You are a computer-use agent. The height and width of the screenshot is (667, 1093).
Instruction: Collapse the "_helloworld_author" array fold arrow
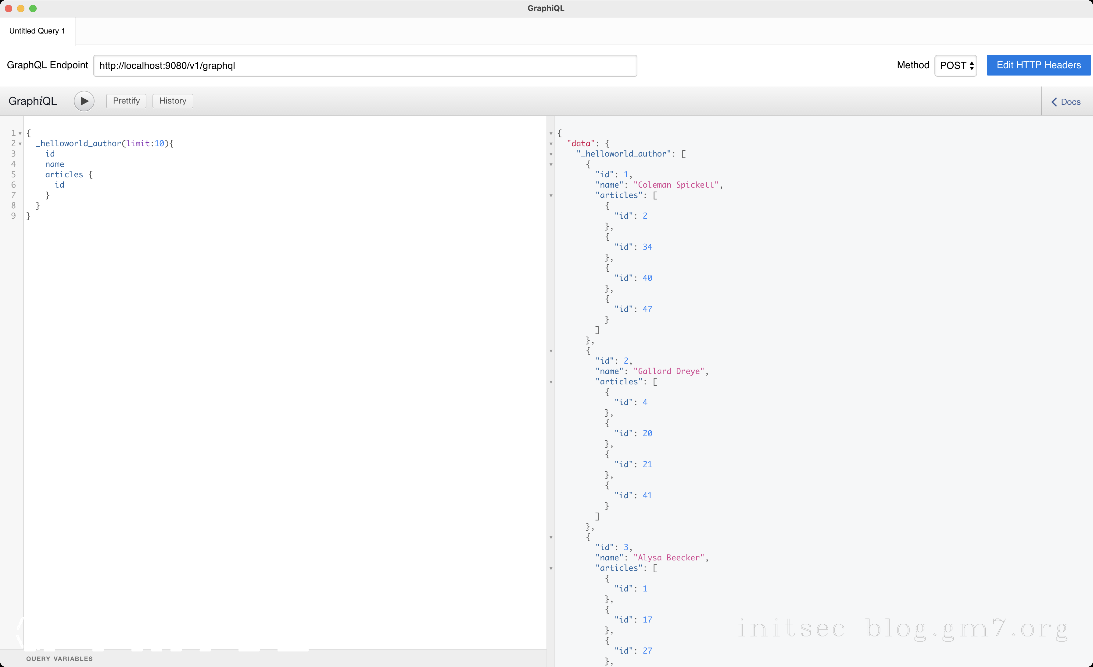point(551,154)
